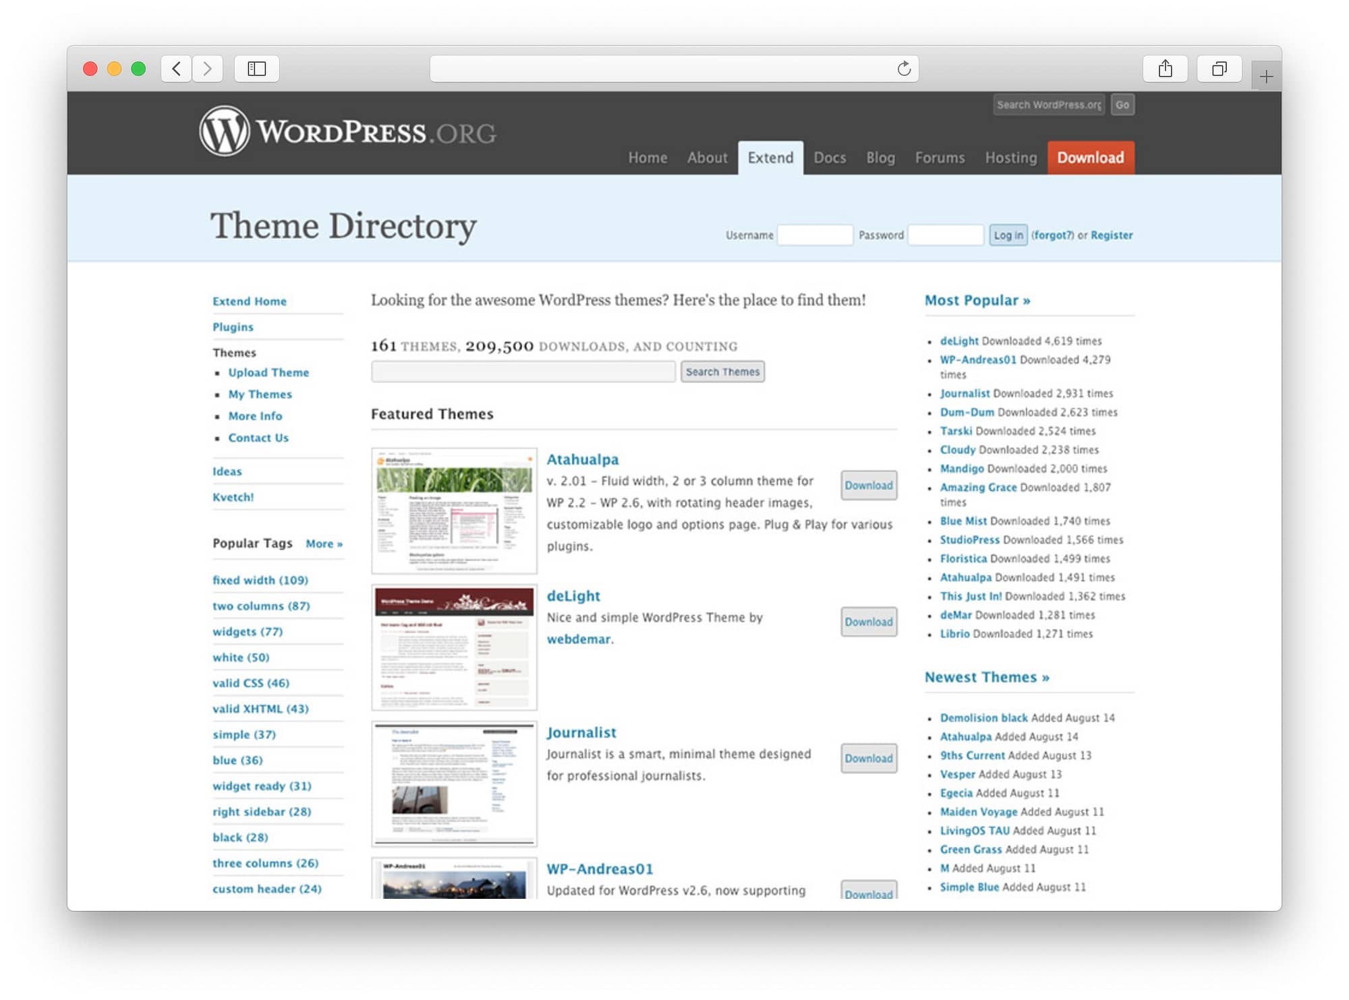The width and height of the screenshot is (1349, 1000).
Task: Open the WP-Andreas01 featured title link
Action: pyautogui.click(x=600, y=869)
